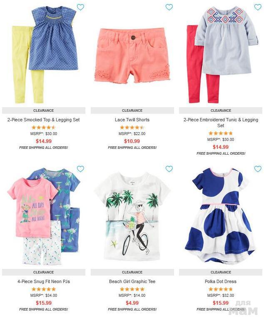Open the Polka Dot Dress title link

(221, 281)
